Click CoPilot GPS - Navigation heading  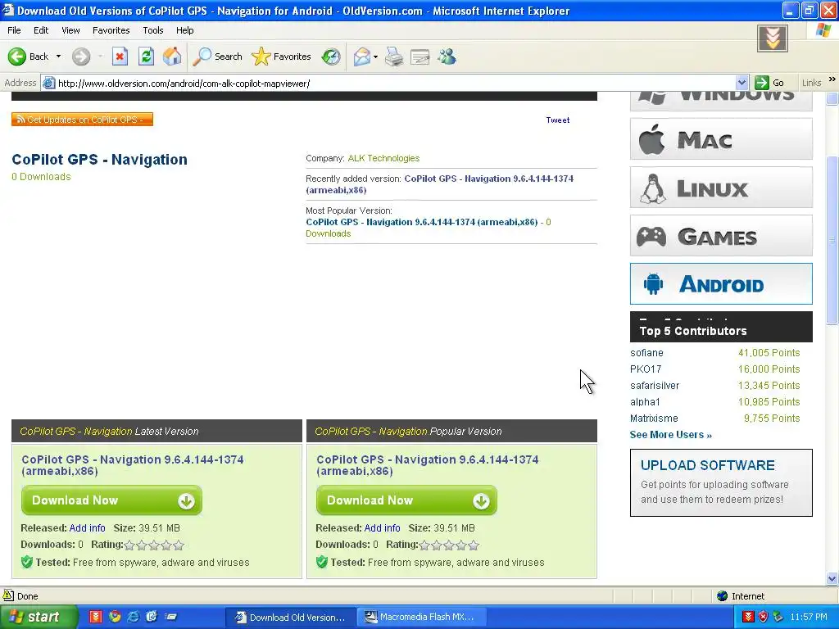pos(99,160)
